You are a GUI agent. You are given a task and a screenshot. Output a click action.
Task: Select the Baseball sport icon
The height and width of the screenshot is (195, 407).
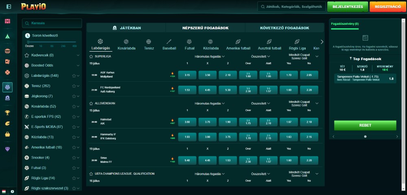[169, 44]
